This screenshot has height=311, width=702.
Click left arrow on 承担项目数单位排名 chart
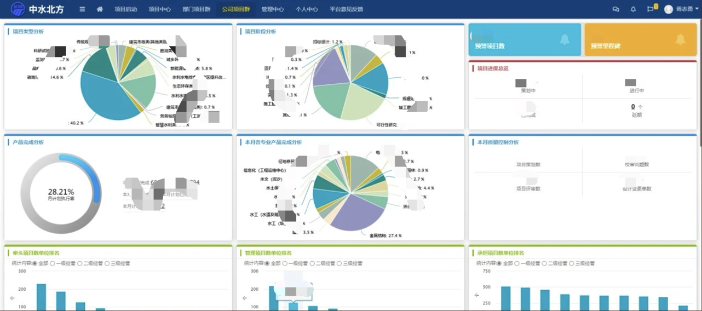coord(476,295)
